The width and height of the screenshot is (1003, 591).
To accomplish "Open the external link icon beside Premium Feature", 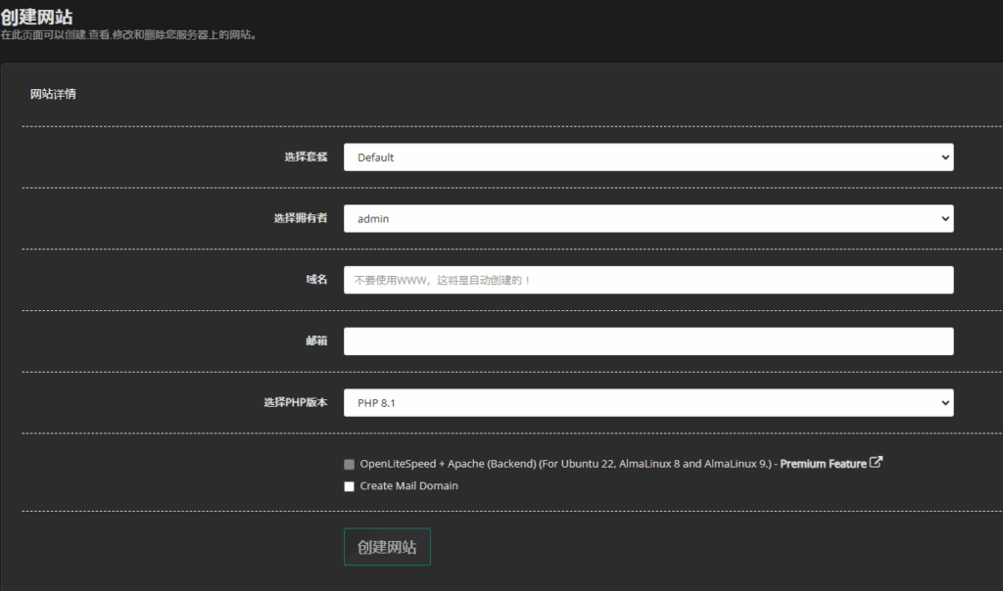I will point(877,463).
